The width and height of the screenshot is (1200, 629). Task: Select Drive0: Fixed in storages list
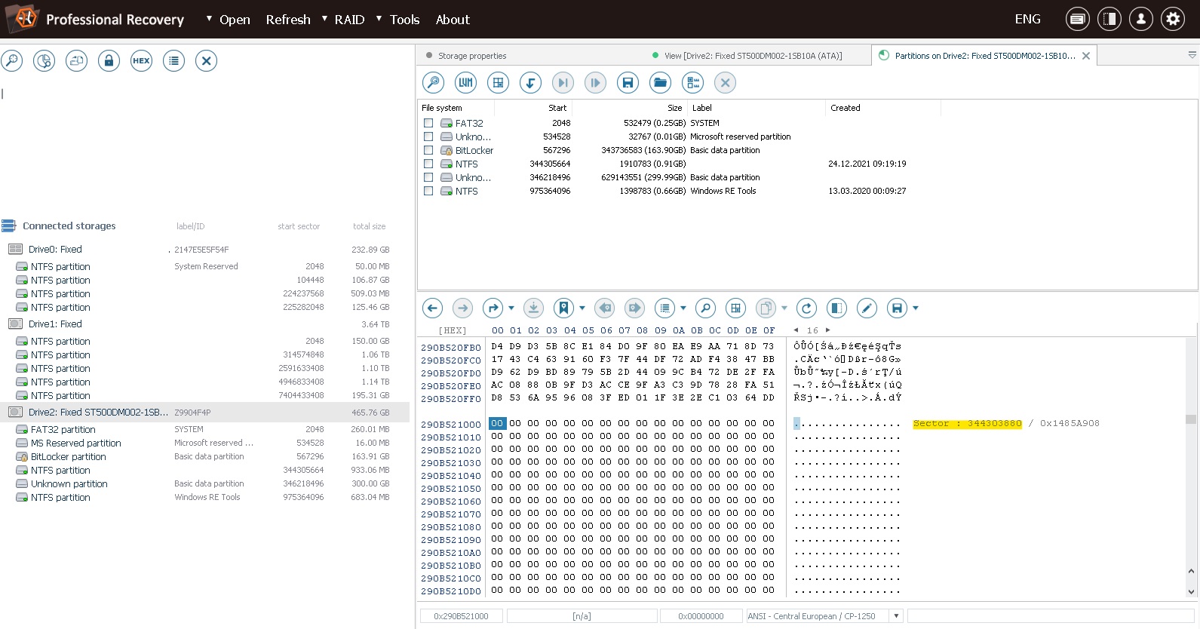pos(205,250)
